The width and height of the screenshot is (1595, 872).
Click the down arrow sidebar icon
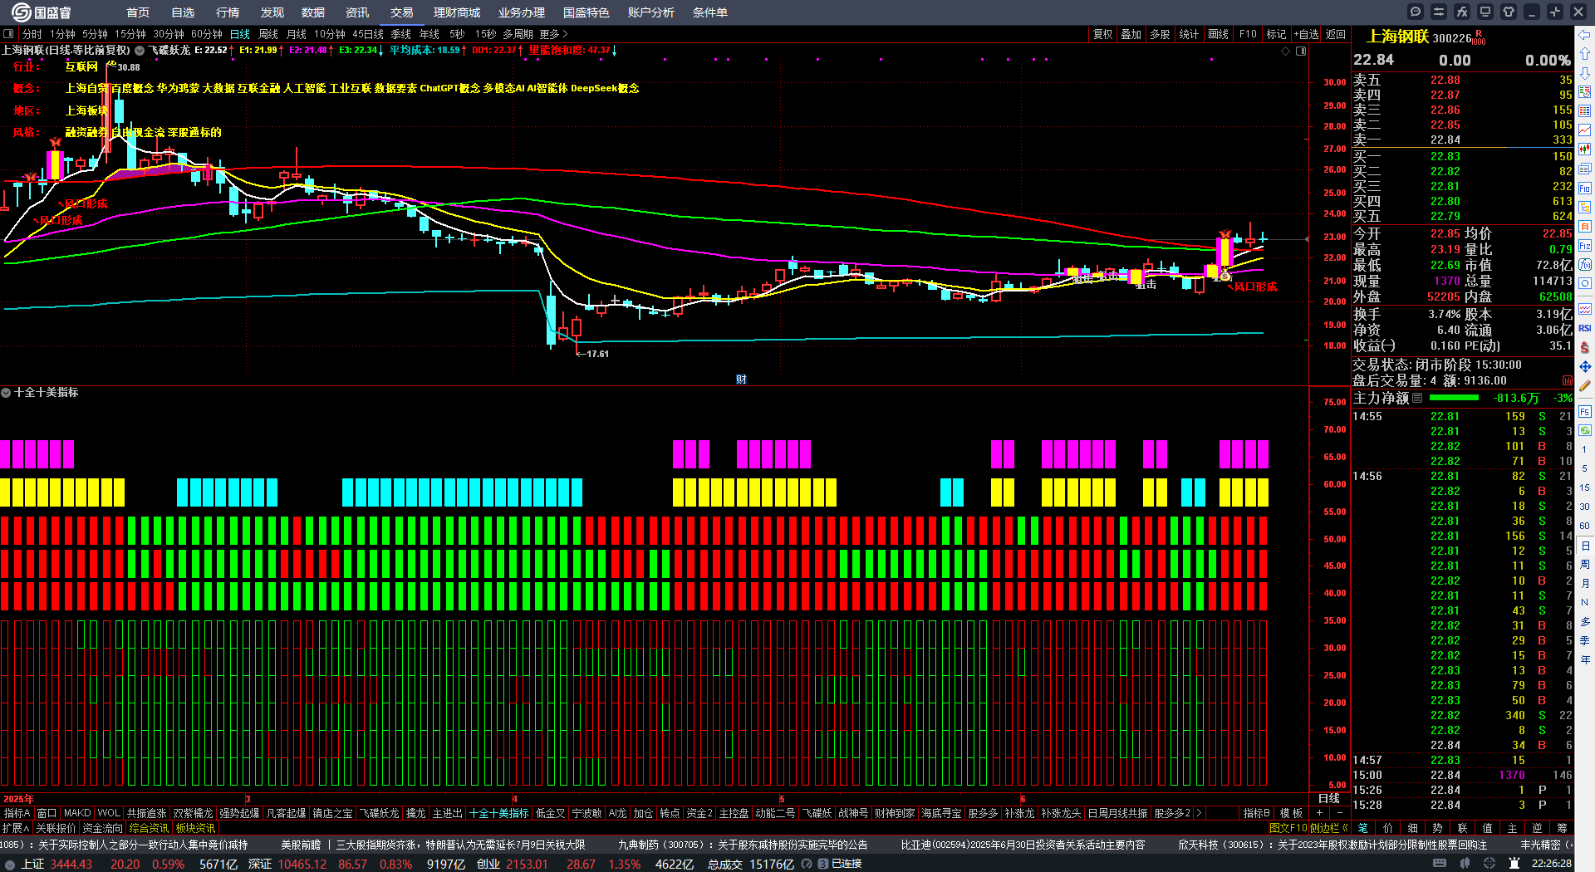1585,73
